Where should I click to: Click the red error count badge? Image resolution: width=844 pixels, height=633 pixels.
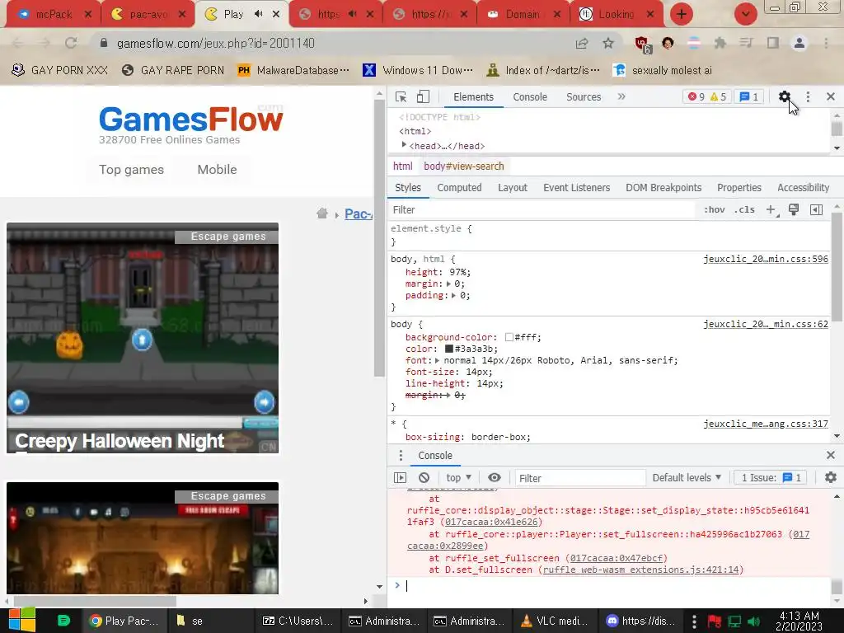(x=696, y=97)
